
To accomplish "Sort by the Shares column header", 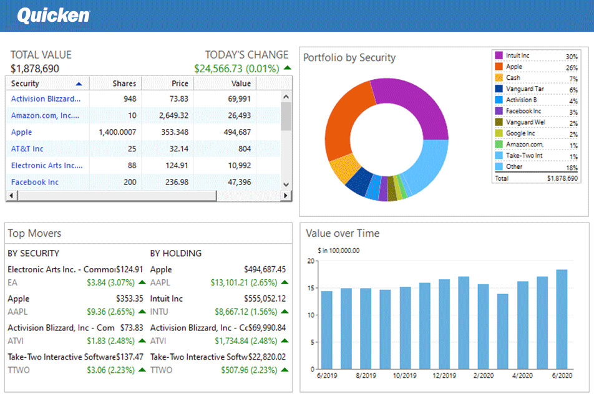I will [x=115, y=84].
